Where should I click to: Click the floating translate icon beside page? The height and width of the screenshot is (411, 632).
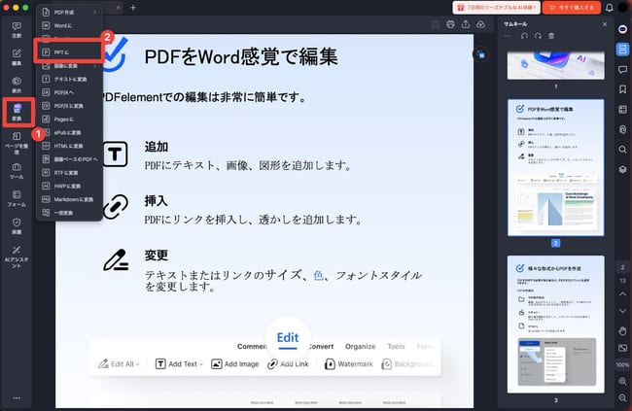[480, 54]
